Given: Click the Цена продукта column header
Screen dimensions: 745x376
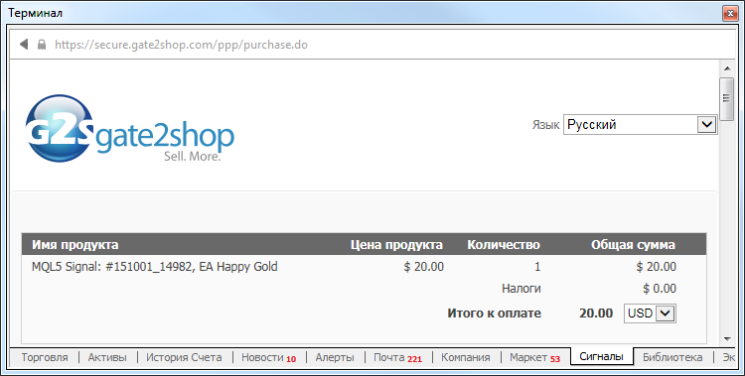Looking at the screenshot, I should (x=396, y=245).
